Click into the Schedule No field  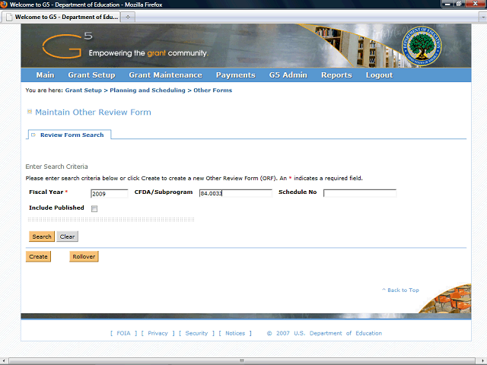360,193
